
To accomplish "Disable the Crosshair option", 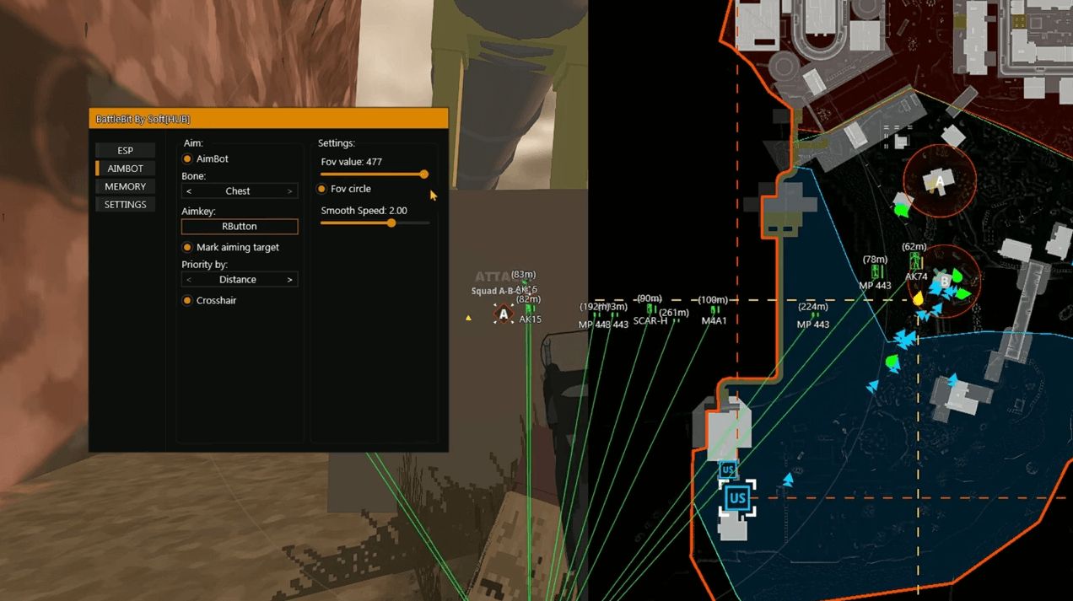I will point(187,300).
